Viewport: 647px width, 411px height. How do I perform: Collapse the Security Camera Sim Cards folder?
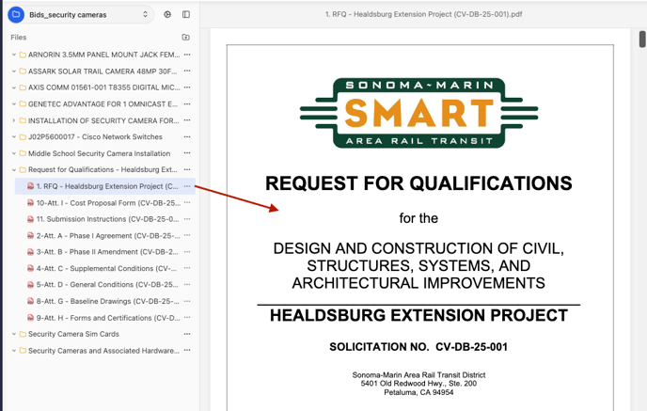click(x=13, y=334)
